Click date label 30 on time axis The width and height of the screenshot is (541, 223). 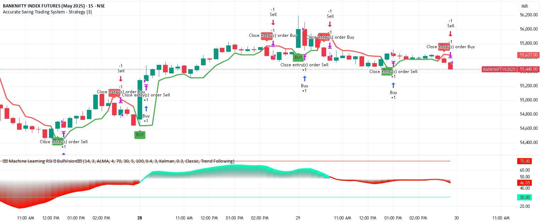(457, 218)
